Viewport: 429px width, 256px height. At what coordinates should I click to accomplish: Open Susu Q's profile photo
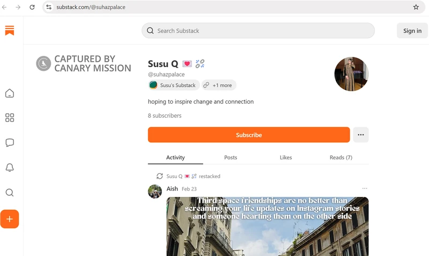tap(351, 74)
